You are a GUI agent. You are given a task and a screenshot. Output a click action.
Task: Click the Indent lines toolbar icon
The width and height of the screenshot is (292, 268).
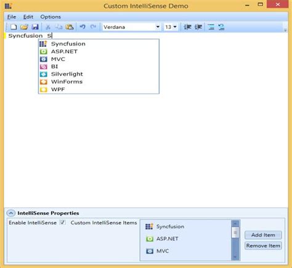coord(187,27)
